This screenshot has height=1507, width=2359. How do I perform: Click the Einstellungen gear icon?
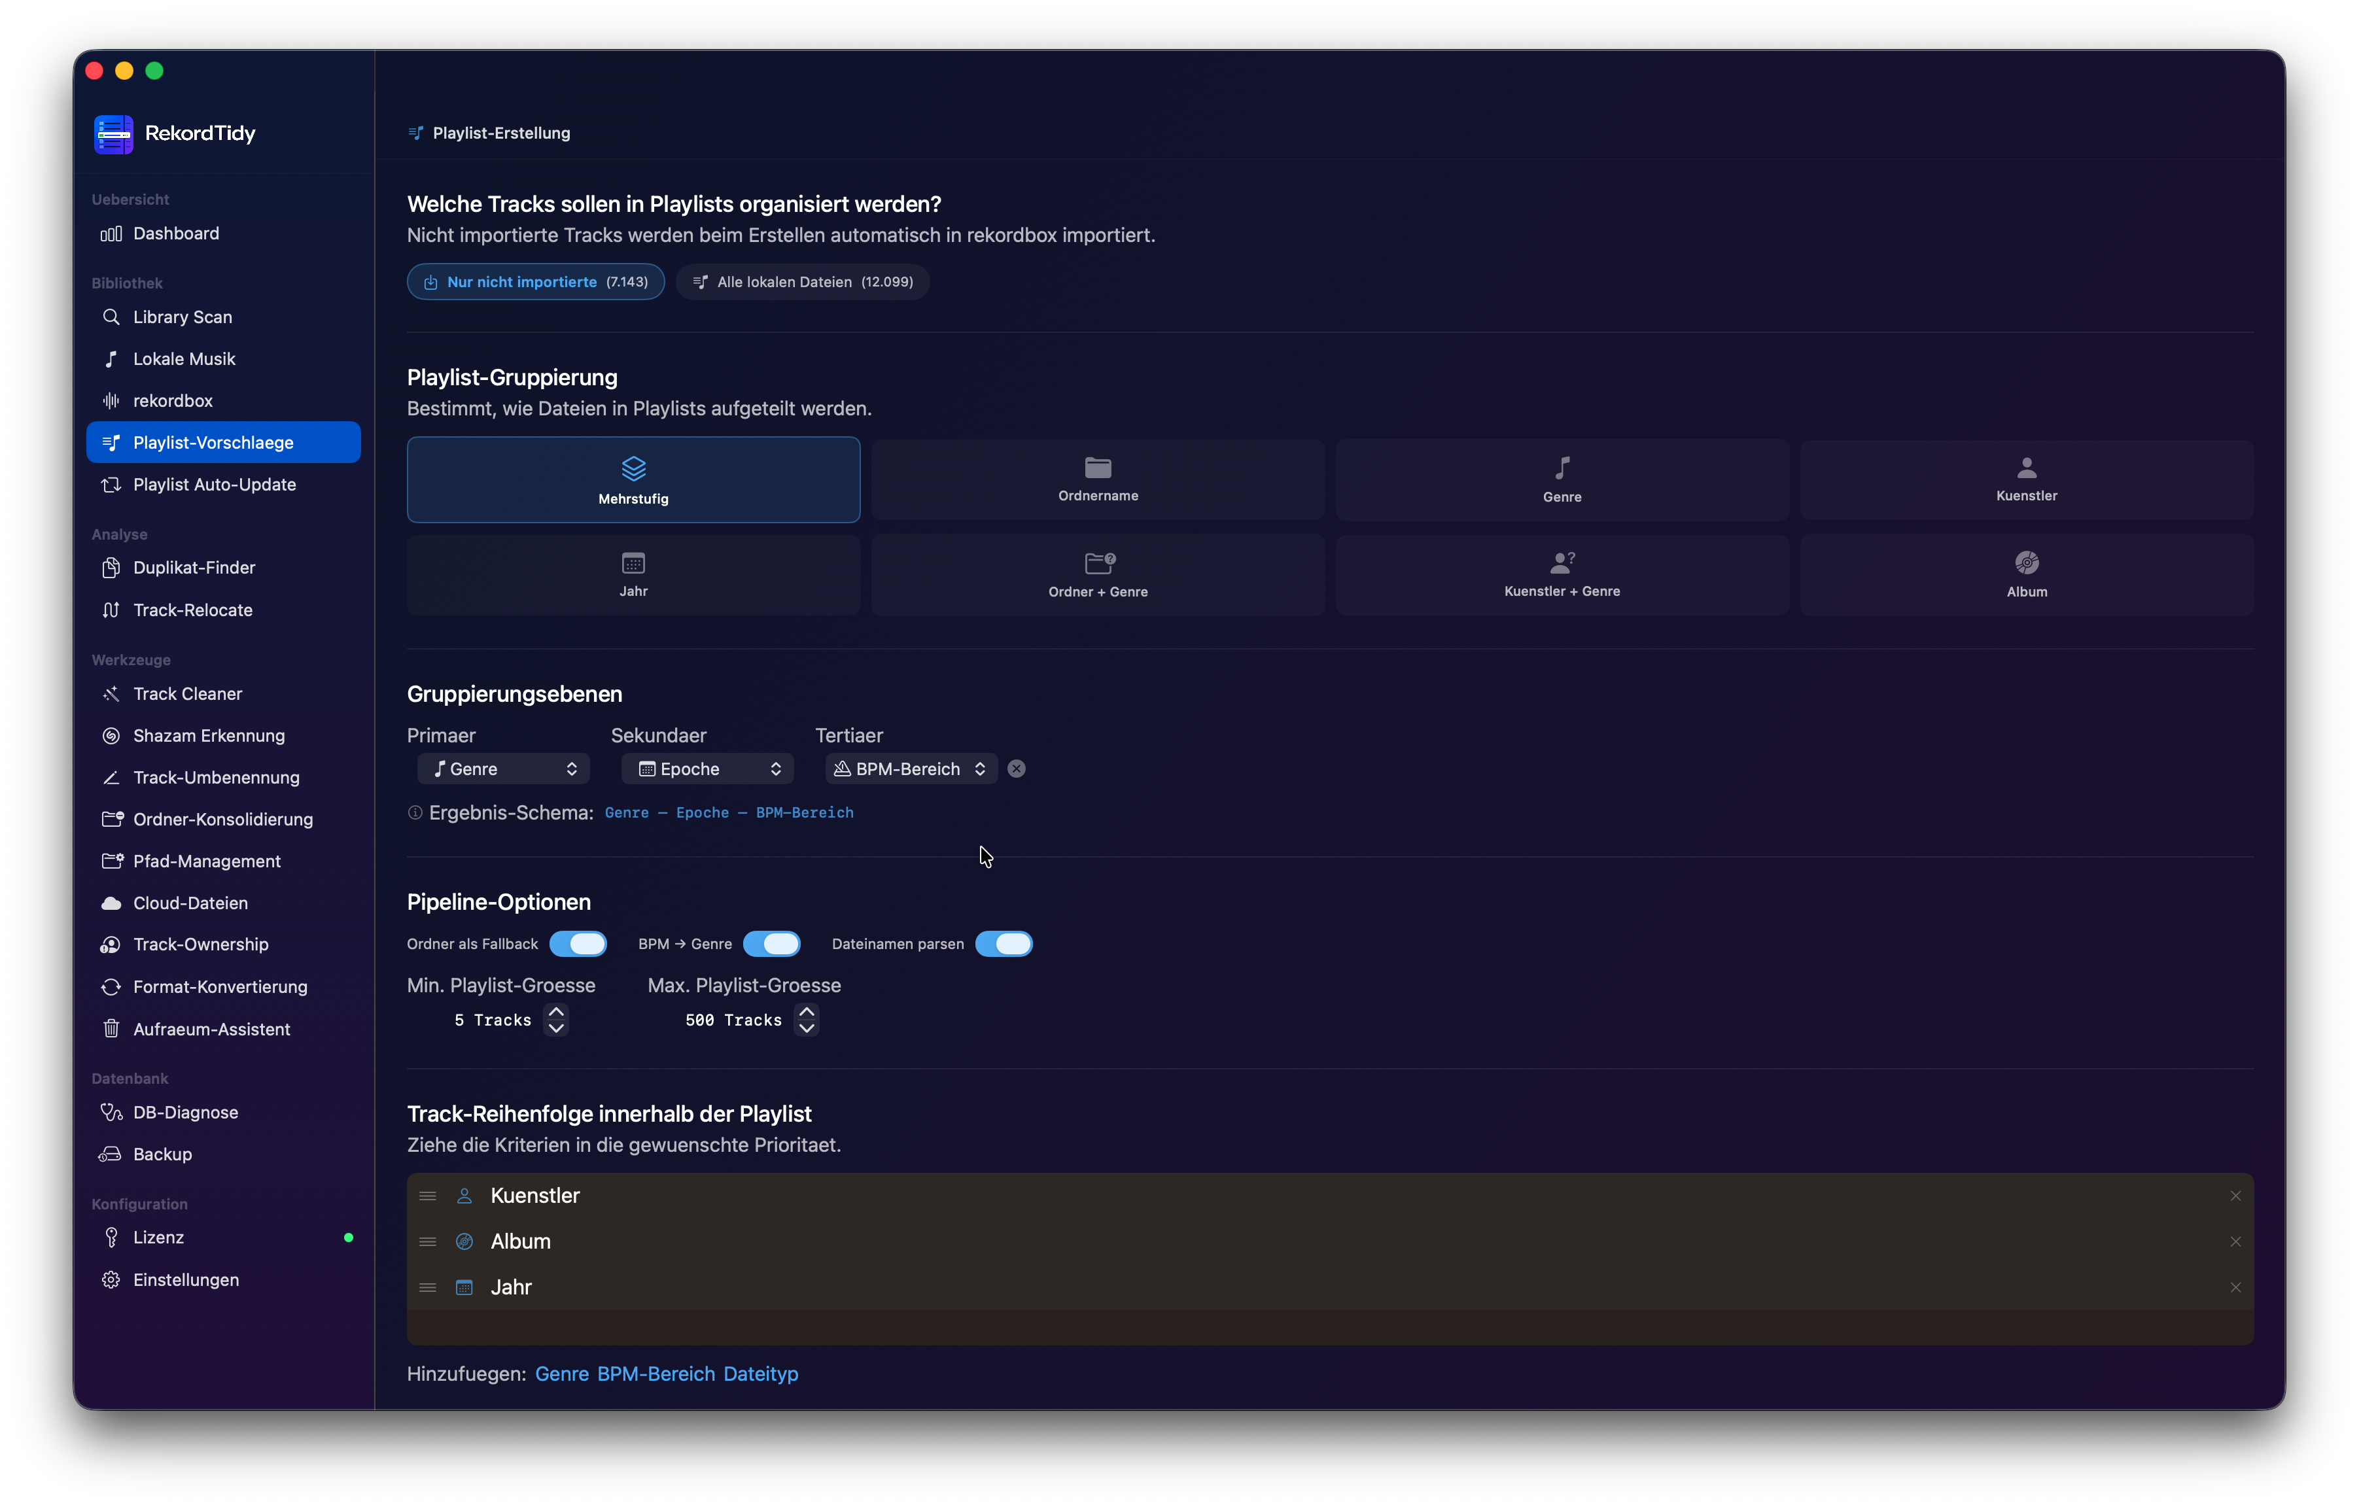pos(112,1280)
